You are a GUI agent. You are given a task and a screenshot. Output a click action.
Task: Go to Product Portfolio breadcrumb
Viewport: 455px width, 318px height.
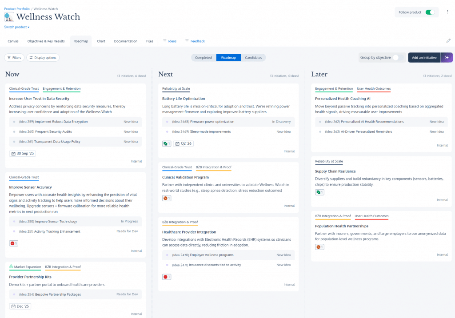[x=17, y=9]
